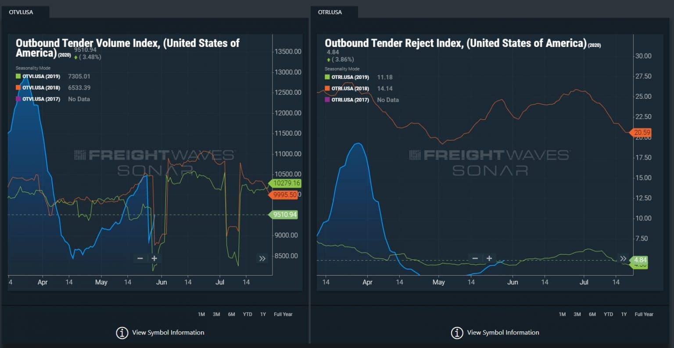Open View Symbol Information for OTRI chart
The width and height of the screenshot is (674, 348).
[x=503, y=333]
